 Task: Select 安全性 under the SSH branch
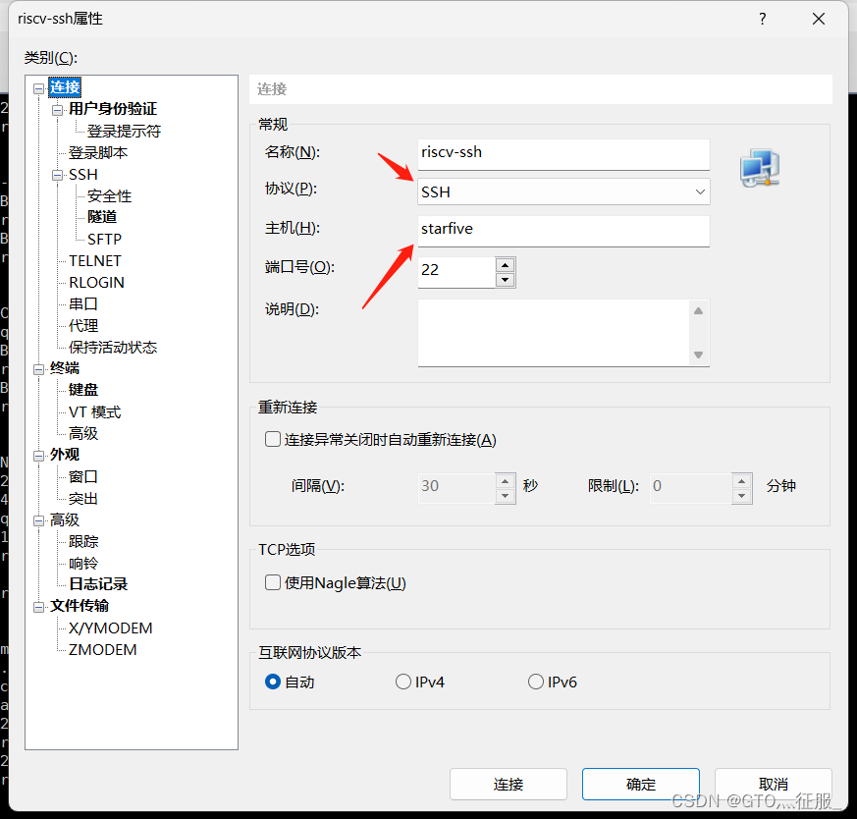[109, 195]
